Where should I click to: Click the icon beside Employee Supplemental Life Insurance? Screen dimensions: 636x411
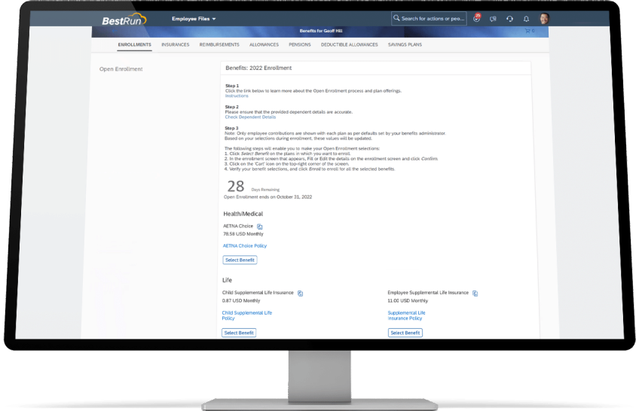pyautogui.click(x=475, y=293)
